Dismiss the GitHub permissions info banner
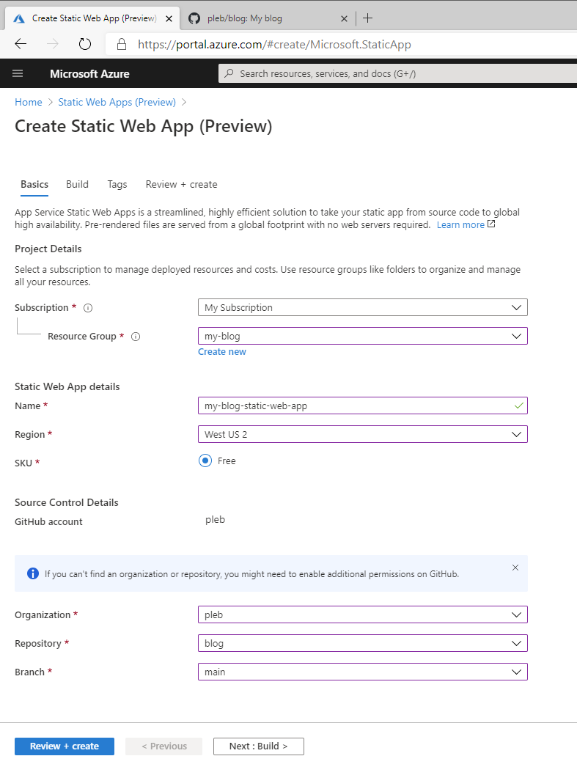Screen dimensions: 577x767 pos(515,568)
